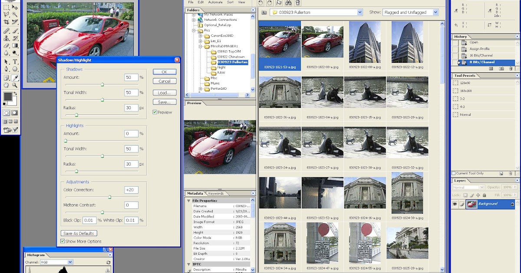Select the Crop tool

pos(5,23)
